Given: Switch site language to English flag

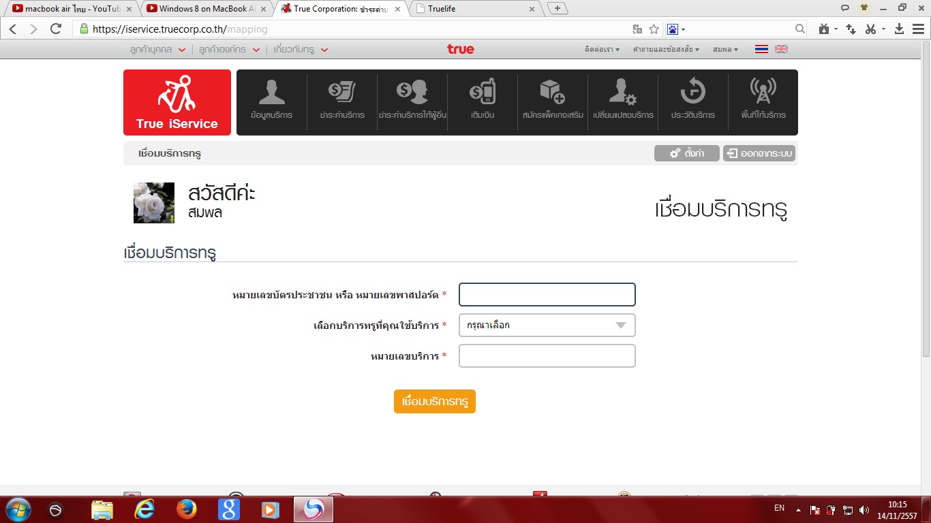Looking at the screenshot, I should click(781, 49).
